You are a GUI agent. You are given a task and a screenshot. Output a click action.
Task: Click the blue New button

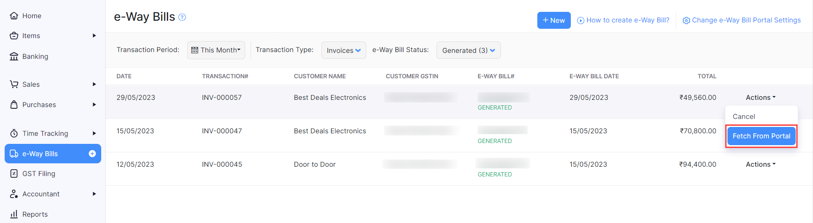[x=553, y=20]
